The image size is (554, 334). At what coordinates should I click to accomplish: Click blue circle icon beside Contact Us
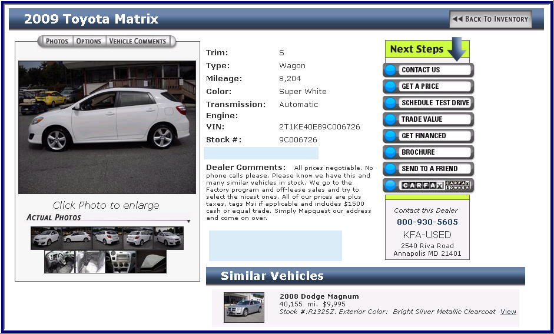[x=390, y=70]
